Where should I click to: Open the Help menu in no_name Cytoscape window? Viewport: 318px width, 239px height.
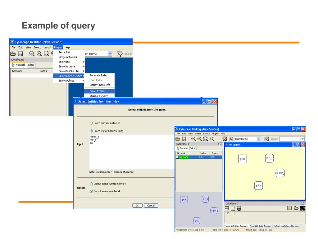(x=223, y=134)
